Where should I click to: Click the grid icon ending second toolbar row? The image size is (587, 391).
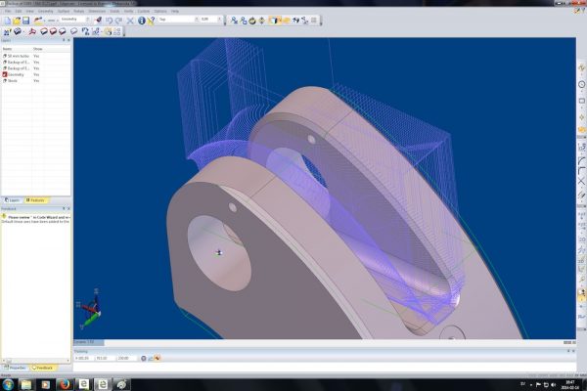117,32
